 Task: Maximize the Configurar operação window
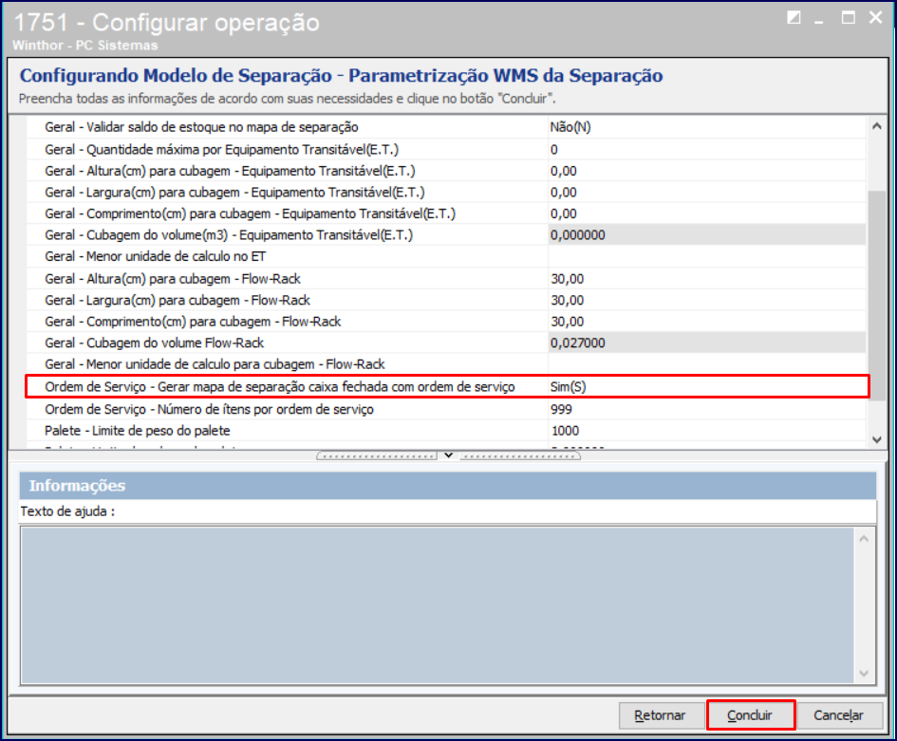[x=849, y=18]
